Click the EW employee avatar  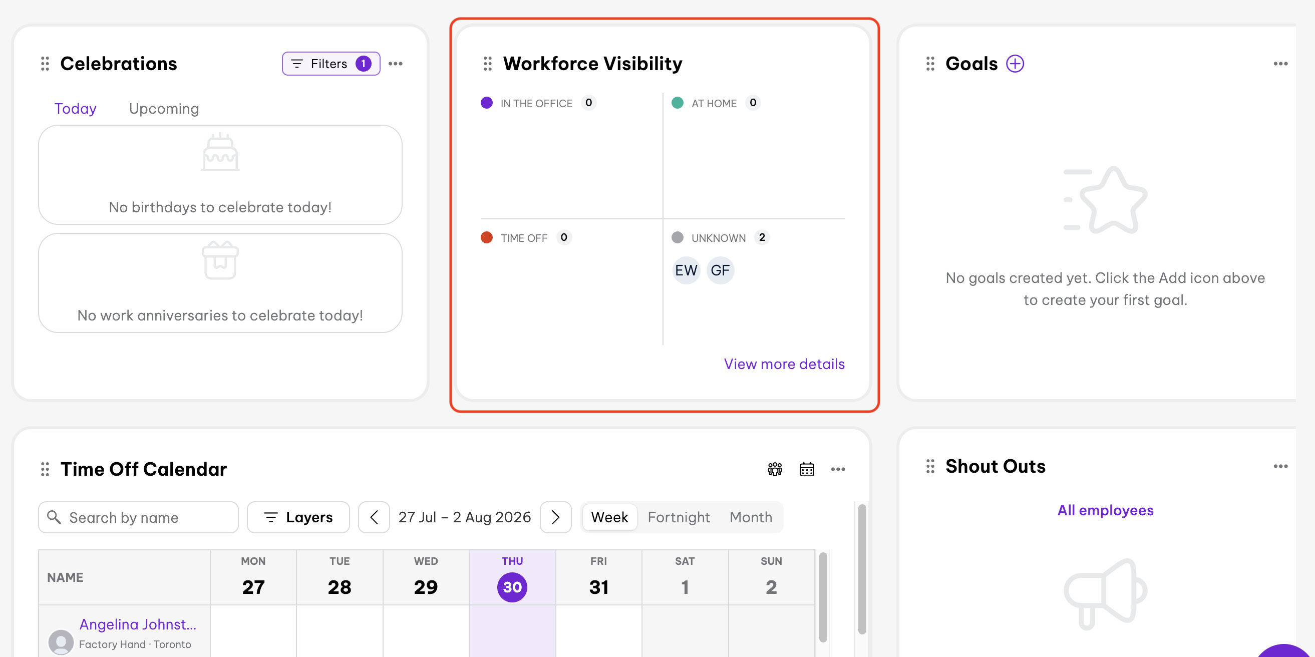[x=686, y=270]
